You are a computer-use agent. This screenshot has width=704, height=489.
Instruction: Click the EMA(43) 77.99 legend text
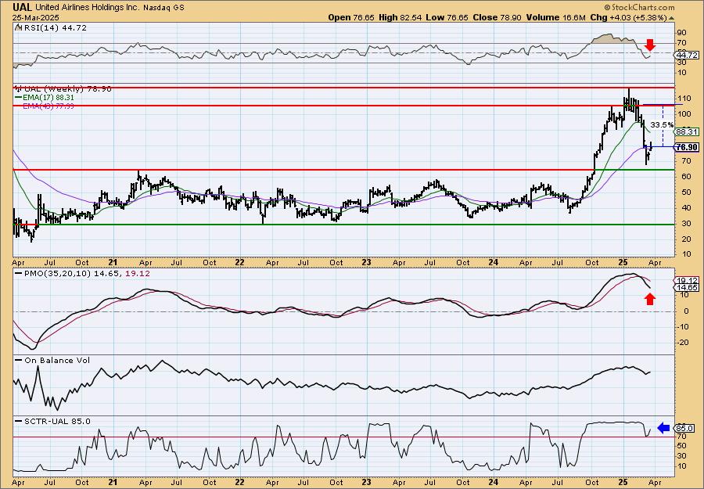tap(48, 106)
